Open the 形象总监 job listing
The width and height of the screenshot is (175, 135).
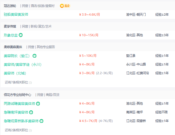tap(11, 35)
